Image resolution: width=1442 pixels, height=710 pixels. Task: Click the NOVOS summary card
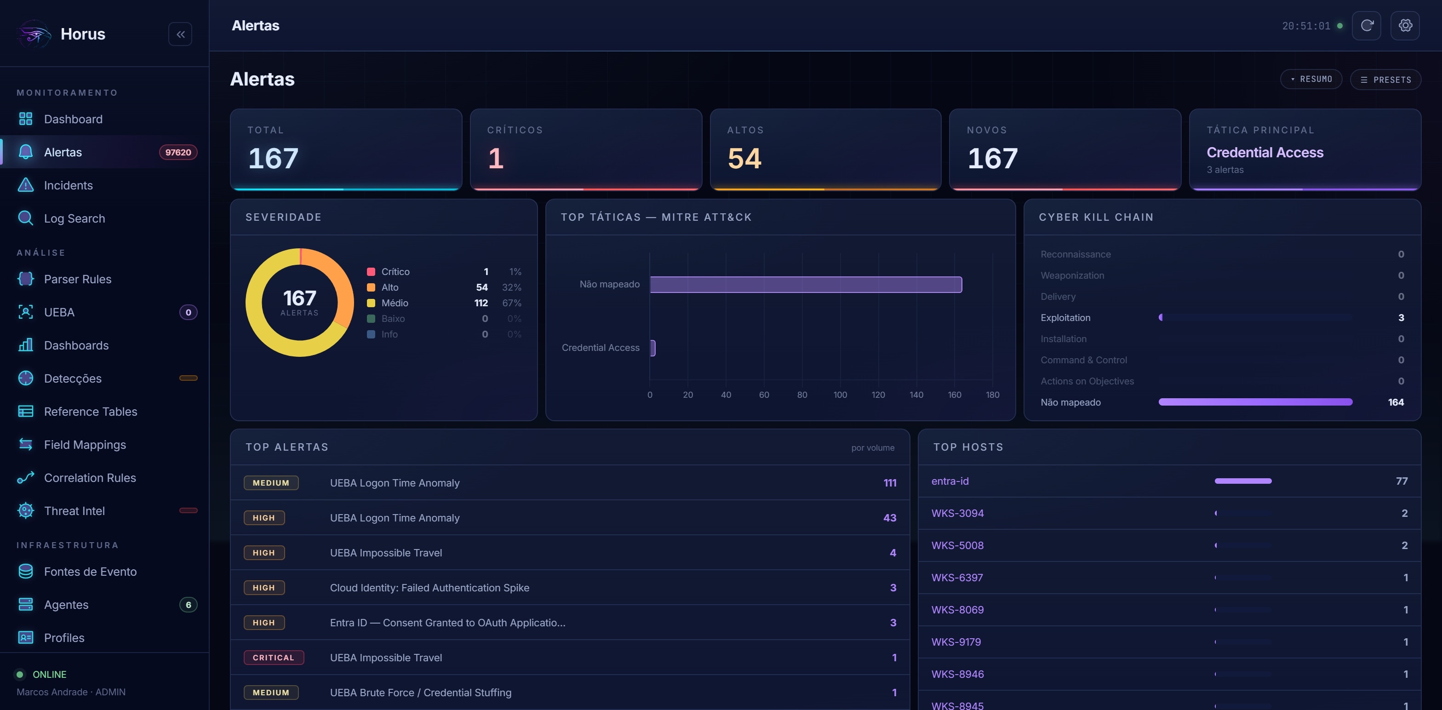(1065, 149)
